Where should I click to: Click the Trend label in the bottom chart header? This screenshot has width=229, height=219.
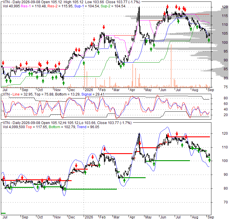pos(82,127)
